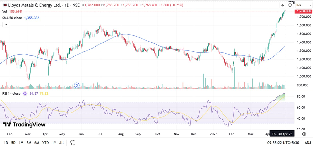
Task: Open timezone menu showing +5:30
Action: pos(284,143)
